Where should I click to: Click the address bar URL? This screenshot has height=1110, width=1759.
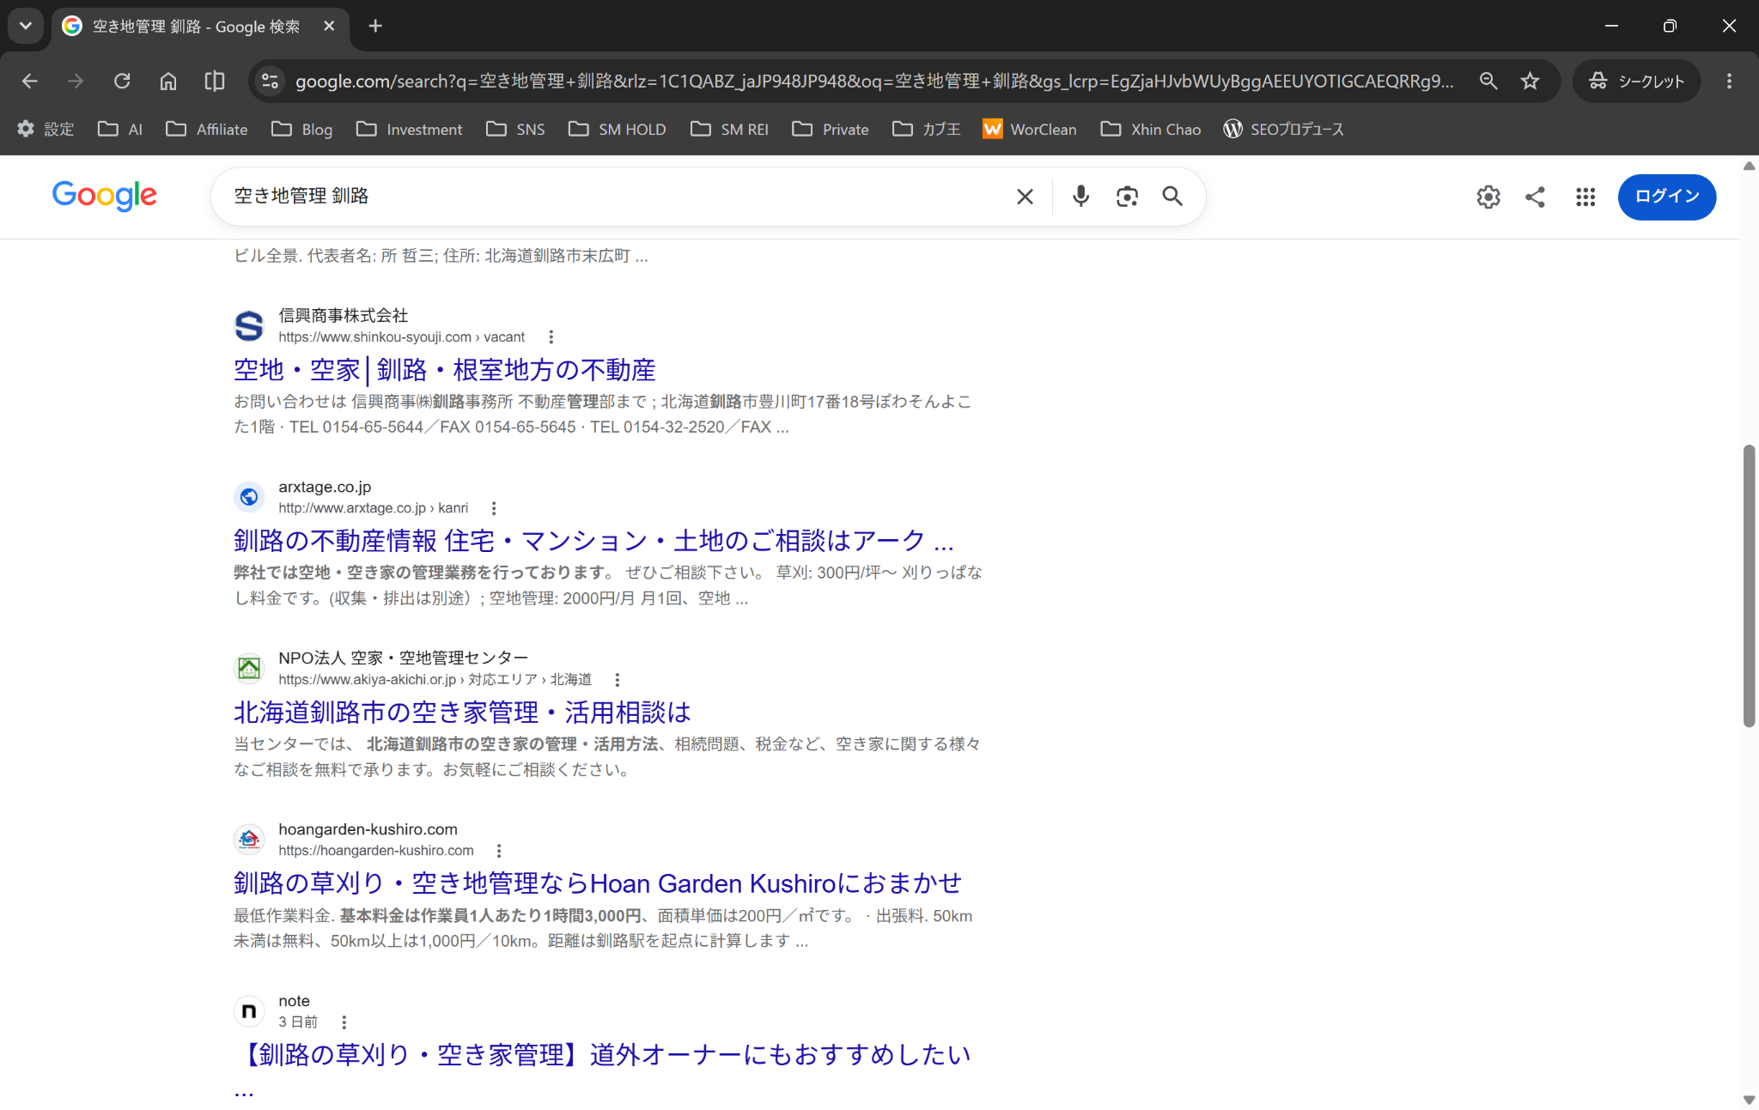[874, 81]
